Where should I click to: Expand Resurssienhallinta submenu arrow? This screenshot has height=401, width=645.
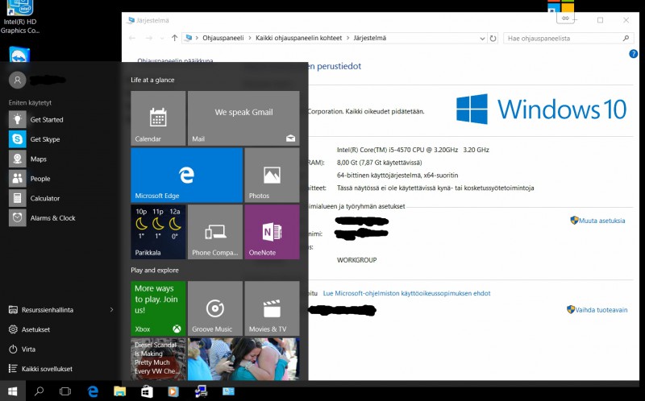point(111,309)
